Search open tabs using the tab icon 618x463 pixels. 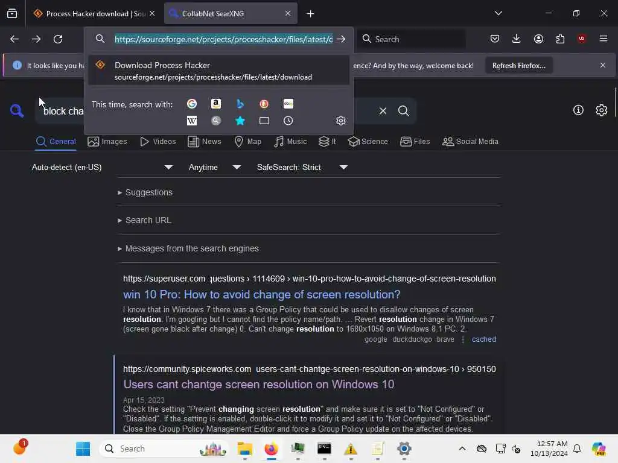(x=264, y=121)
